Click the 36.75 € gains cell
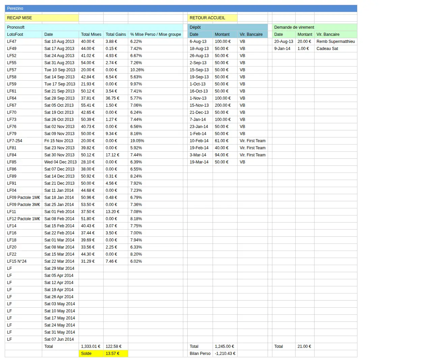 point(116,98)
